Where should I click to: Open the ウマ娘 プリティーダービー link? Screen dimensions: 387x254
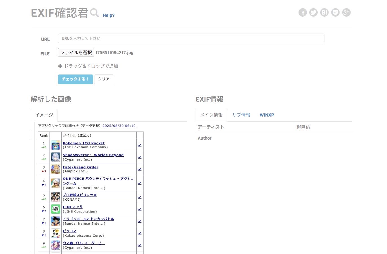[84, 243]
